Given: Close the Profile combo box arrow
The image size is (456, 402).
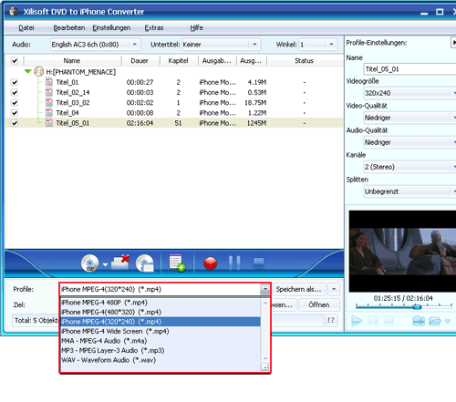Looking at the screenshot, I should pos(265,289).
